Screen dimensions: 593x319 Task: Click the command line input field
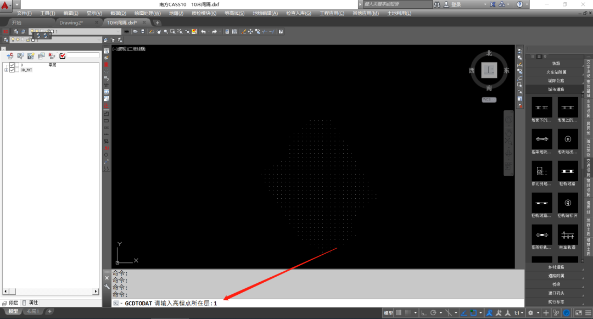coord(318,303)
